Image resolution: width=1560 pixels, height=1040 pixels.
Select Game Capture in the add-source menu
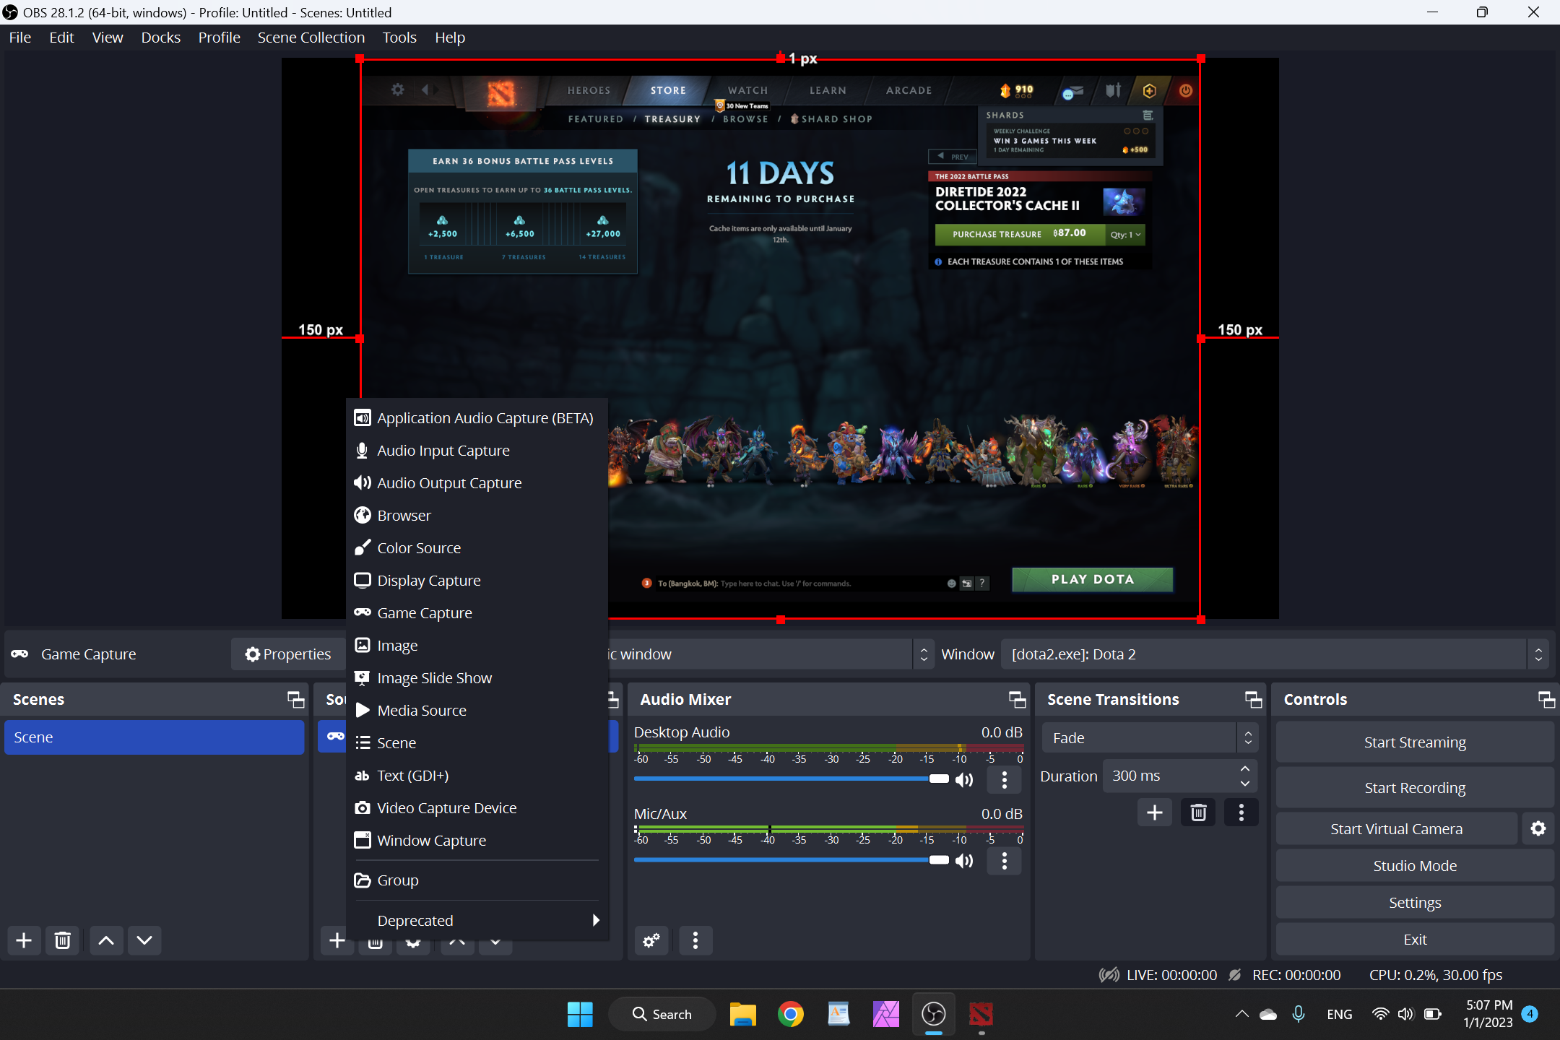(x=477, y=613)
